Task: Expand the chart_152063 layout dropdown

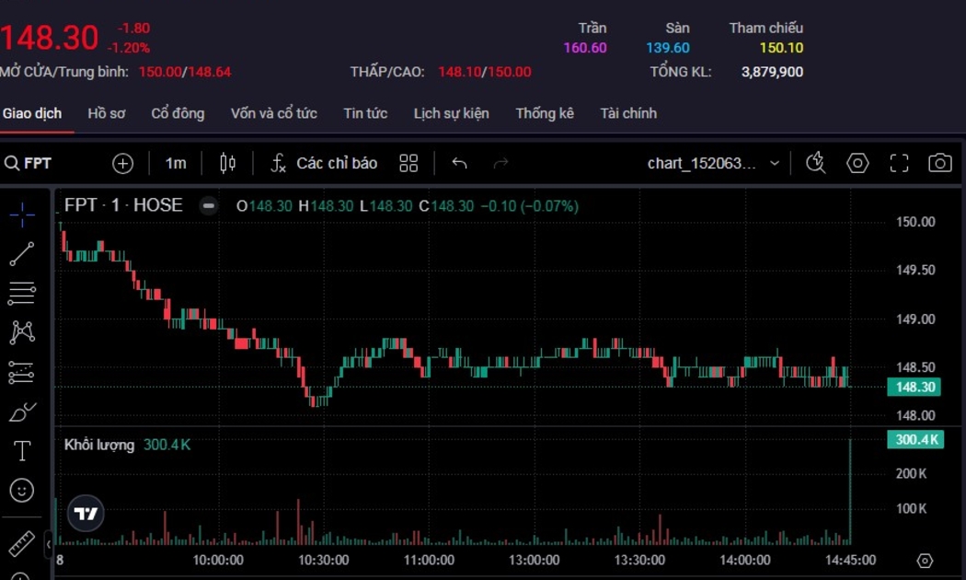Action: tap(774, 163)
